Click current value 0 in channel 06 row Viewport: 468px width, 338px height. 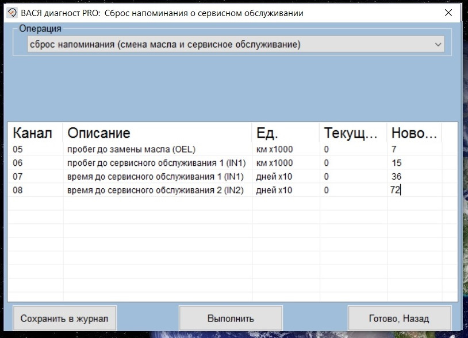pos(326,163)
